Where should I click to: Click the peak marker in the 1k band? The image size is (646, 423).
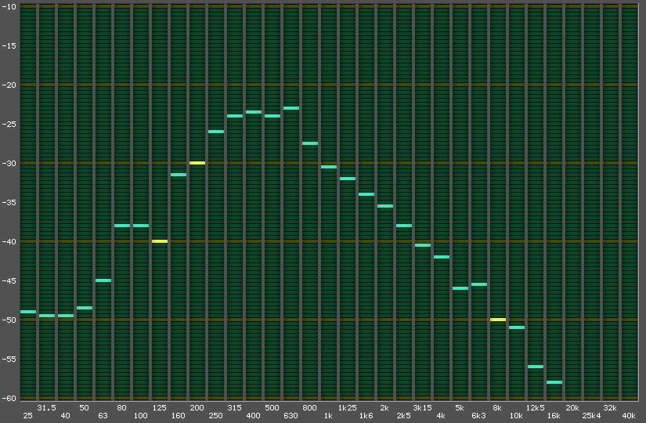point(329,167)
